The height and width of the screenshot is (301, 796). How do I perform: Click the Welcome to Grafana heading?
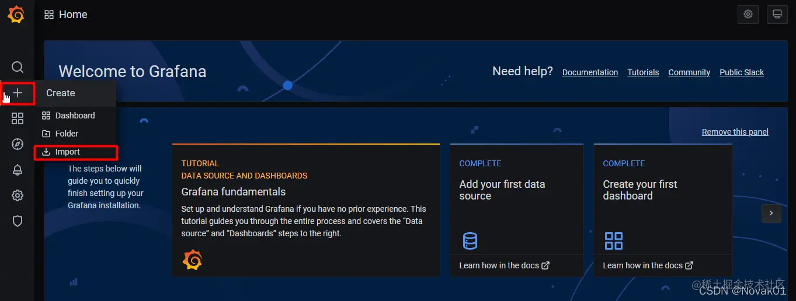[133, 72]
